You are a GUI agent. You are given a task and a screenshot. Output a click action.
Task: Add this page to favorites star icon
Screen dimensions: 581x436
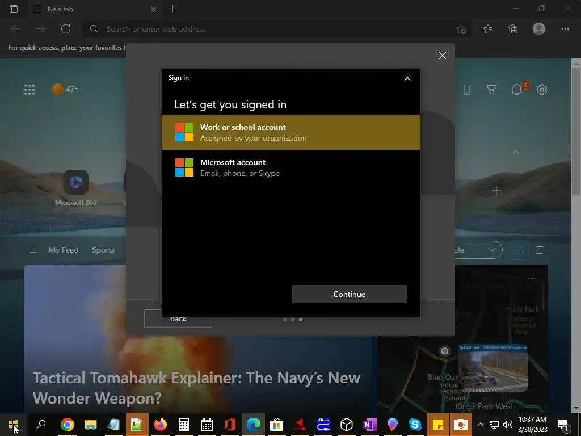click(x=461, y=30)
